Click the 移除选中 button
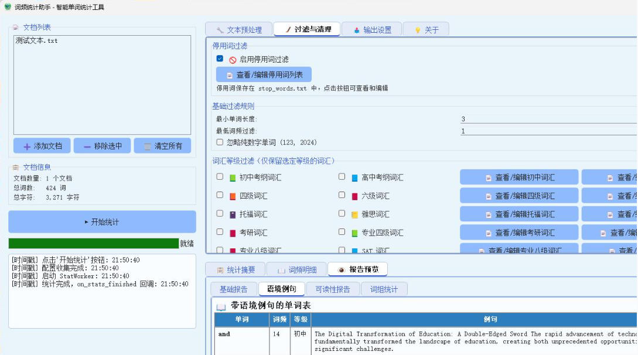The width and height of the screenshot is (638, 355). tap(102, 146)
